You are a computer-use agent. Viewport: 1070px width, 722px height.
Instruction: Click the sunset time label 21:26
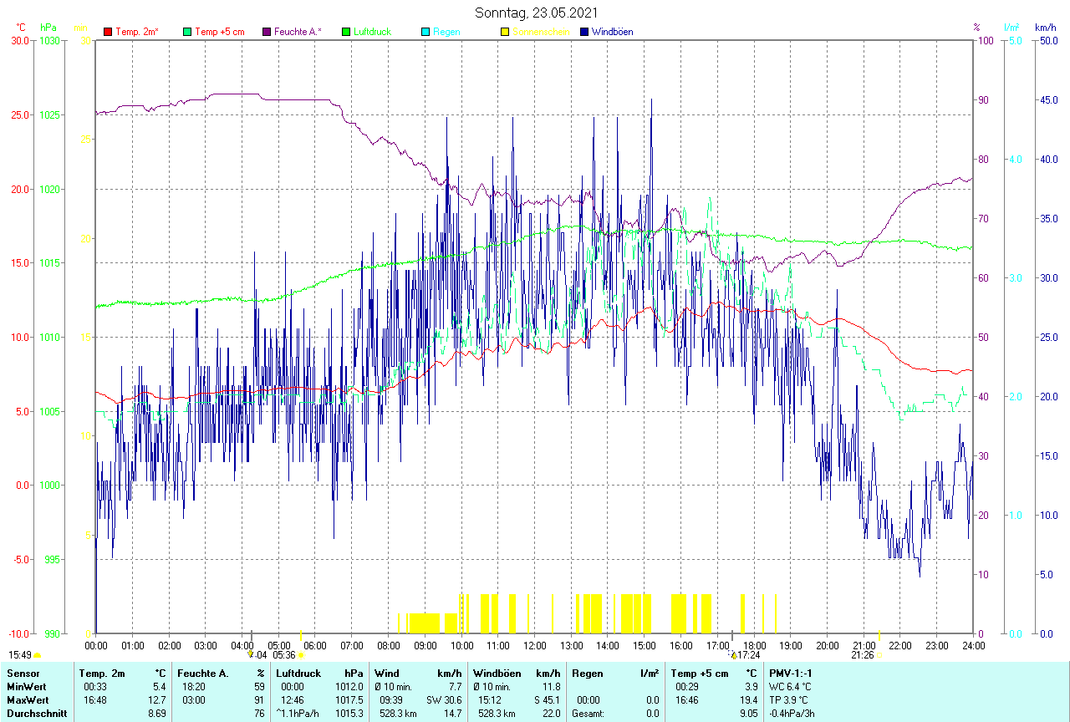pos(863,655)
